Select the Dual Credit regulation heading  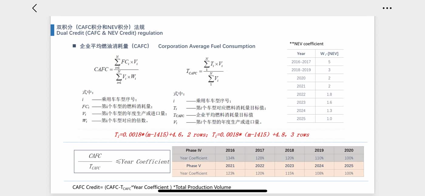coord(110,33)
